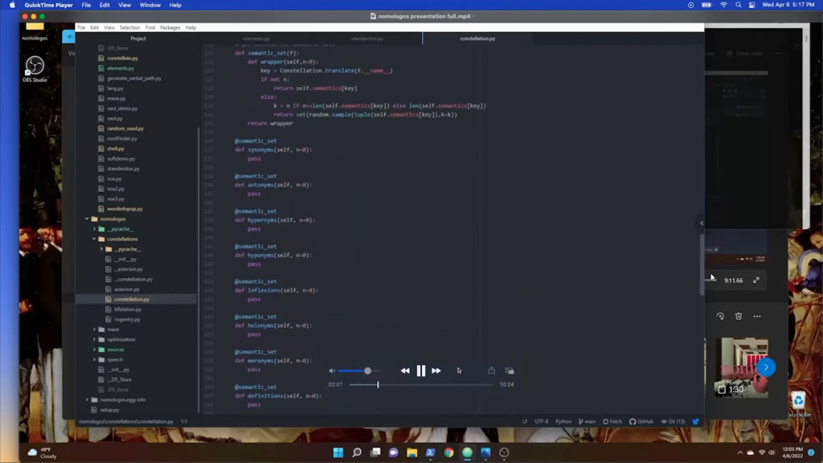The width and height of the screenshot is (823, 463).
Task: Click the trash icon in the right panel
Action: pos(739,316)
